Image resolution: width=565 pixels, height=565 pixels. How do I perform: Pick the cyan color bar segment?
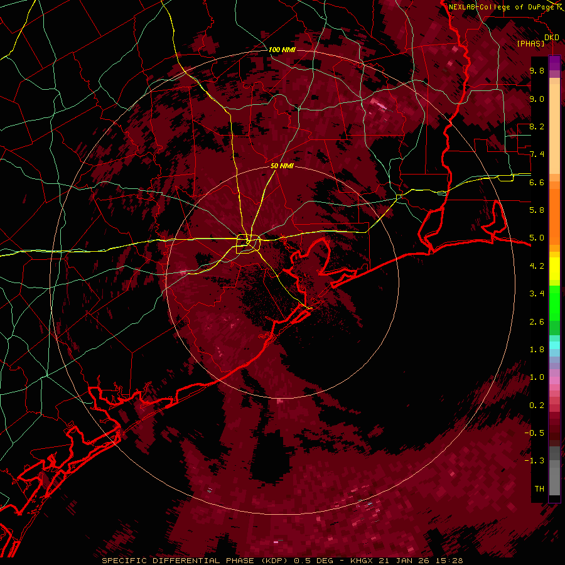tap(554, 345)
